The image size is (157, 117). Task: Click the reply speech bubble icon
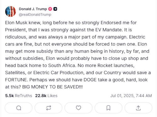[x=19, y=108]
